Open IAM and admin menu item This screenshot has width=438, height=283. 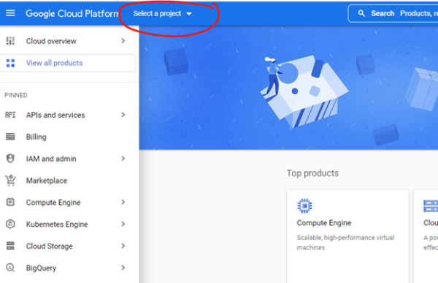51,159
